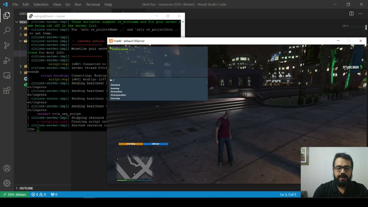This screenshot has width=368, height=207.
Task: Select the /freezeweather chat suggestion
Action: (x=118, y=95)
